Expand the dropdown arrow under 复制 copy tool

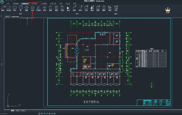56,12
